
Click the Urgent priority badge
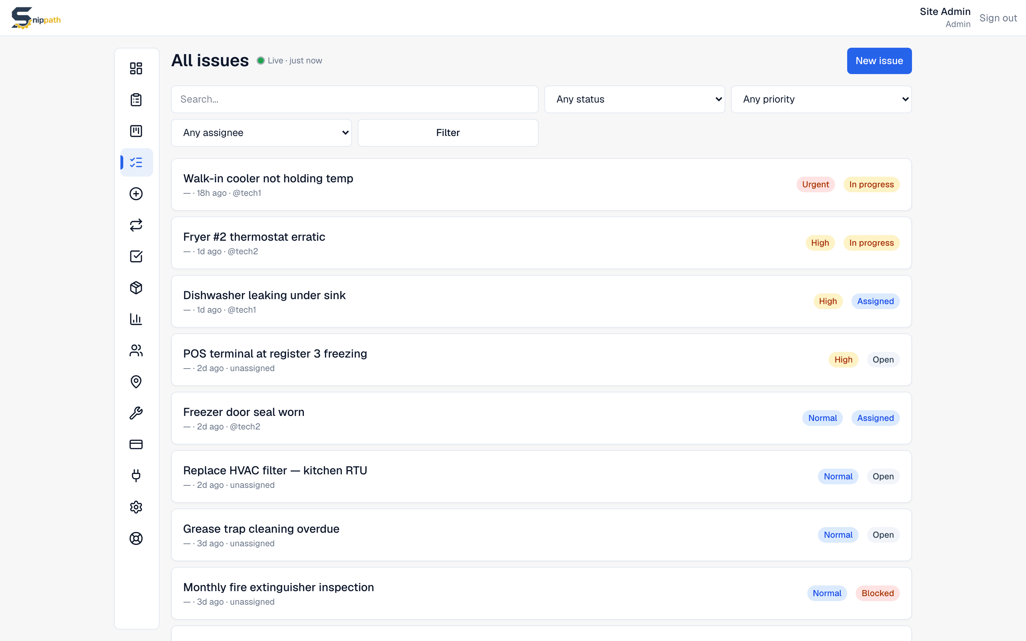(815, 184)
